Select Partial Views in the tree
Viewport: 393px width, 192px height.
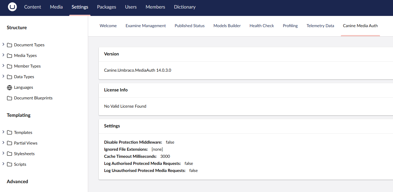(26, 143)
